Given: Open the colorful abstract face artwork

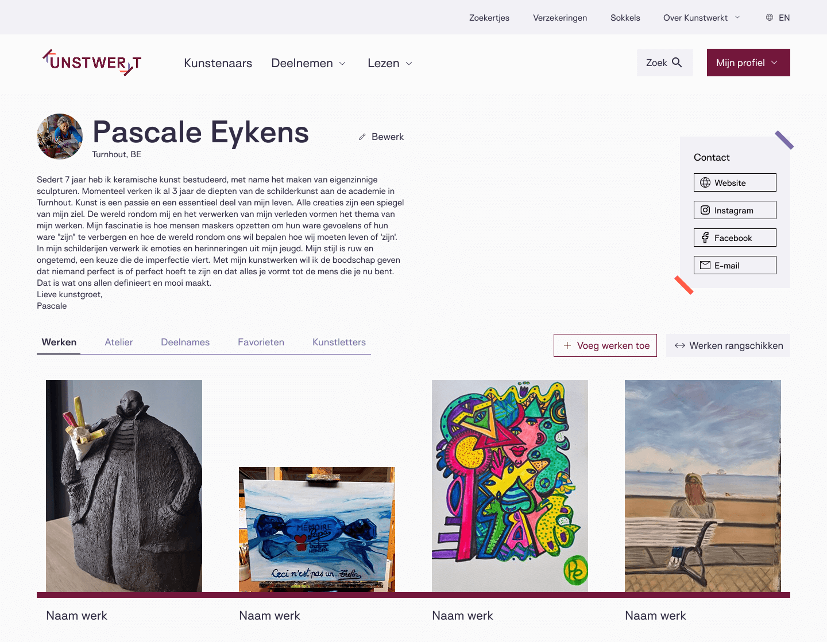Looking at the screenshot, I should (x=510, y=486).
